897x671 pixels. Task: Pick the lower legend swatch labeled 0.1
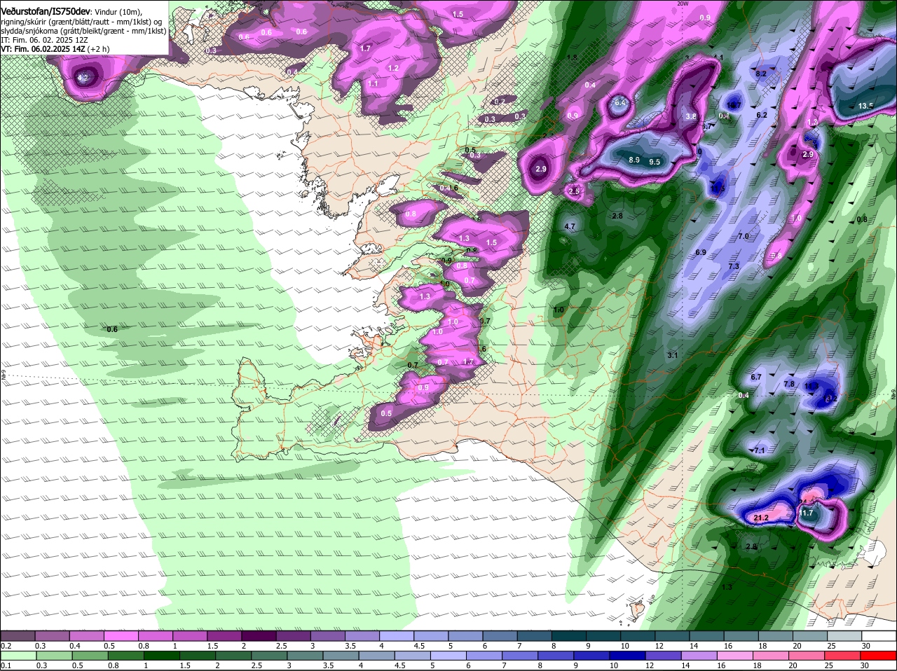[x=18, y=656]
